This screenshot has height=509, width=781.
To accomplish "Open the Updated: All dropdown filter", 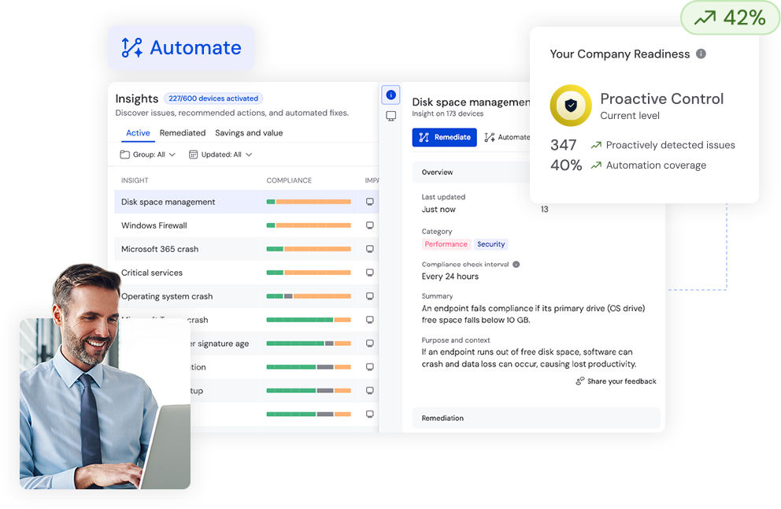I will [220, 154].
